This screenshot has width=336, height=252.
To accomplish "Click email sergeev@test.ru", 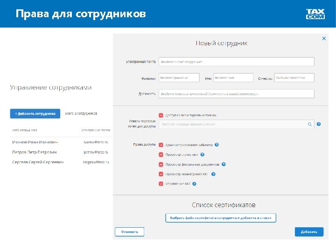I will coord(96,162).
